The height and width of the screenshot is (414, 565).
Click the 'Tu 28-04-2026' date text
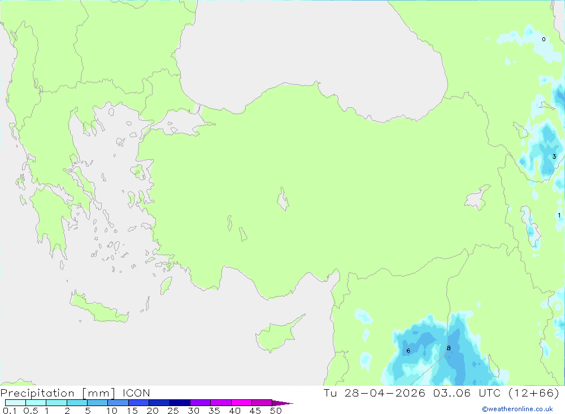point(374,393)
